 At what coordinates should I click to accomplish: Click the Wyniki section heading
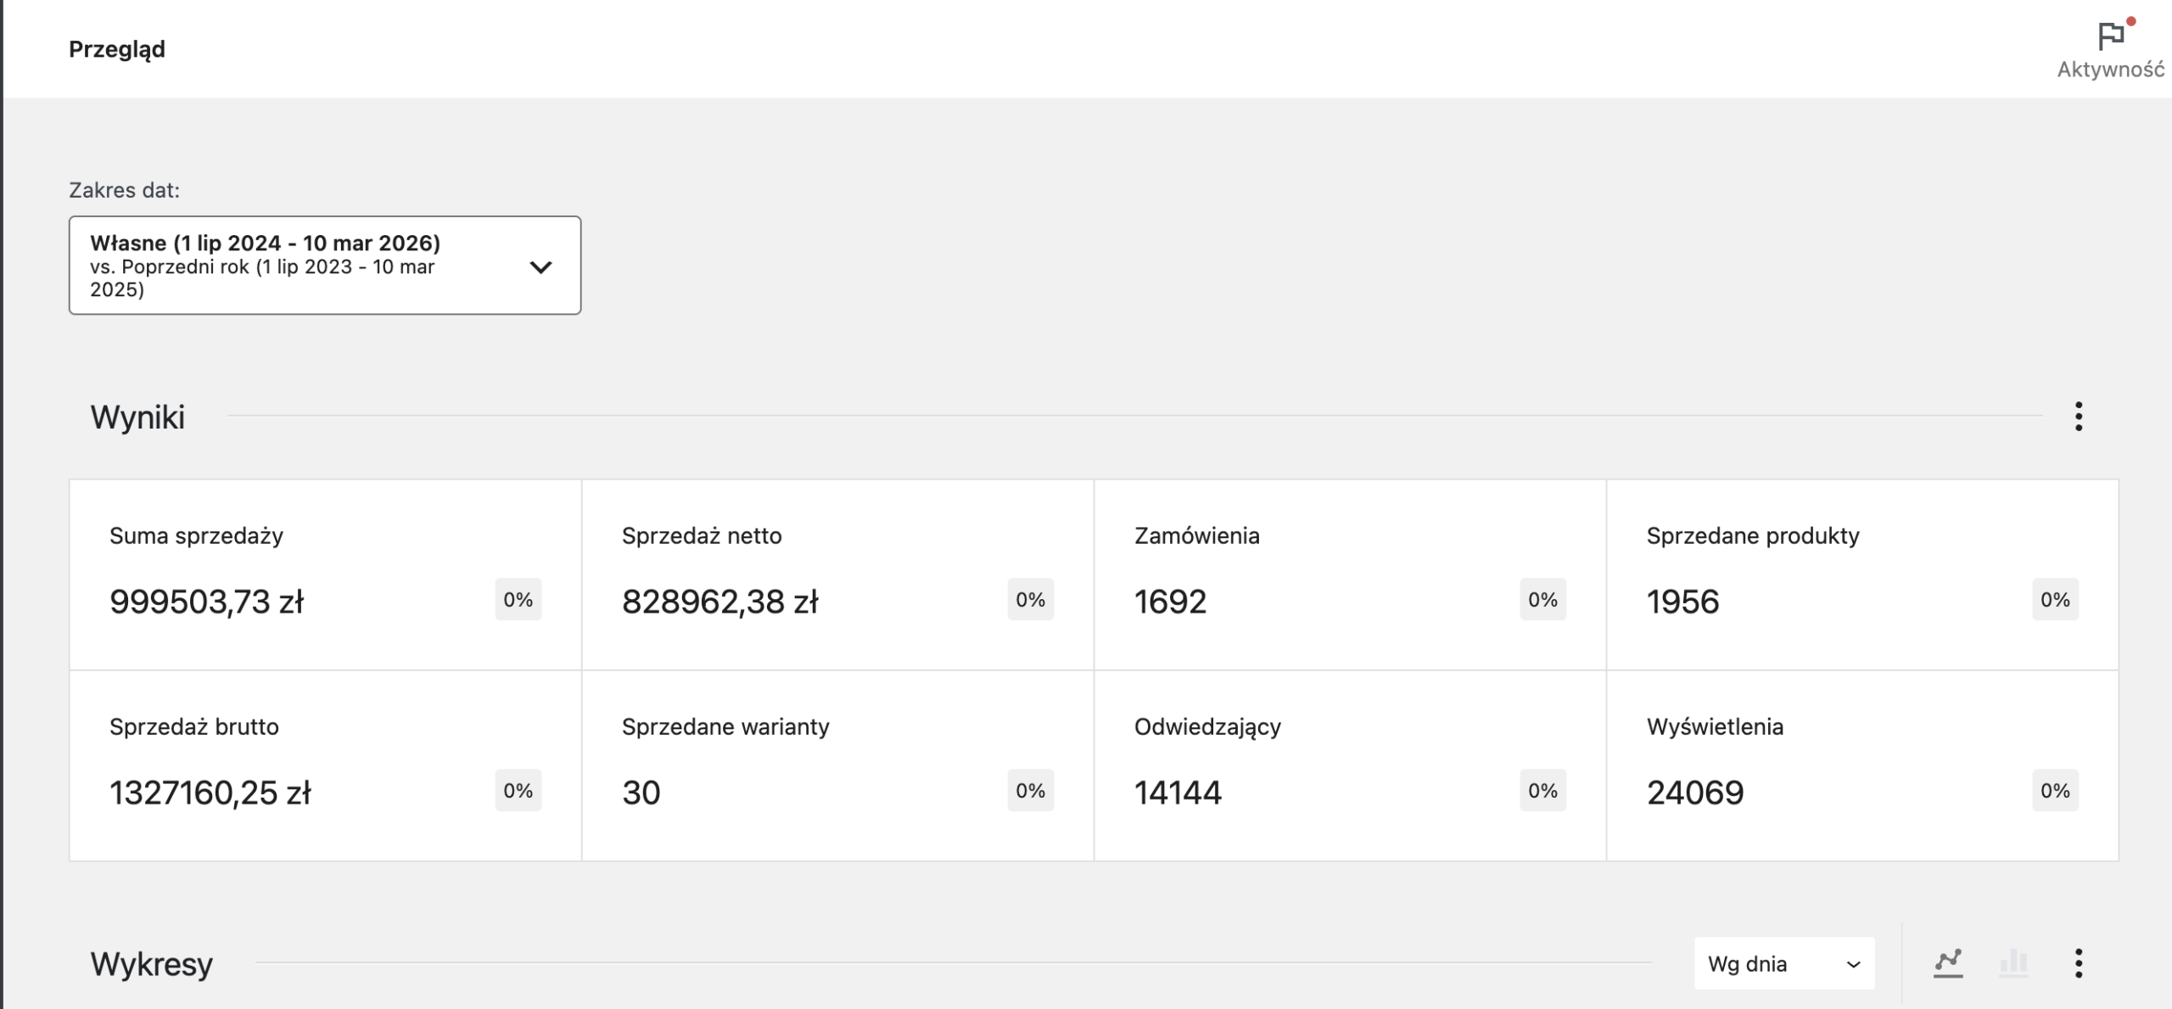[137, 417]
